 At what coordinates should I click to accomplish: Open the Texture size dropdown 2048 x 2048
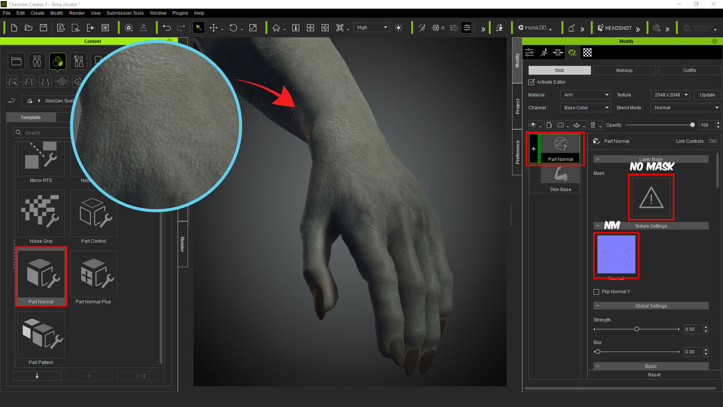coord(670,95)
